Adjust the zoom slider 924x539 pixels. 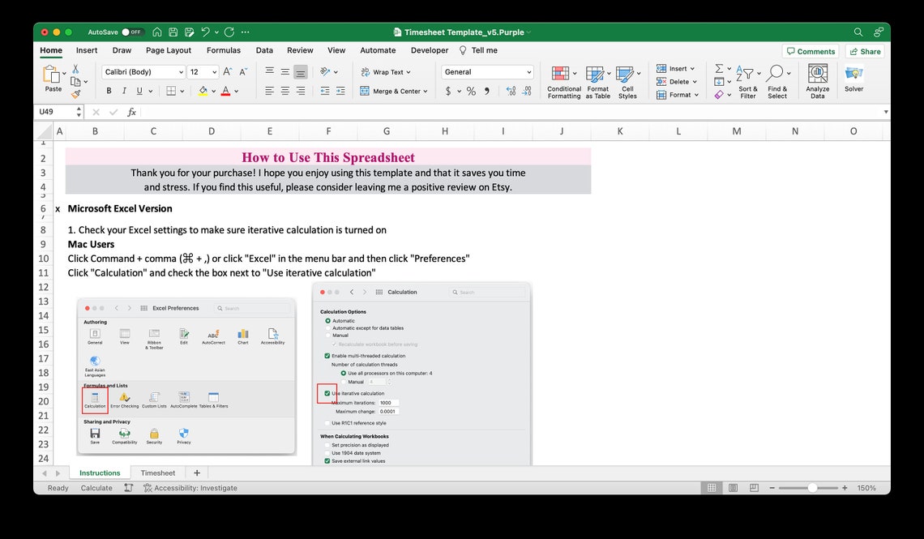(x=813, y=488)
